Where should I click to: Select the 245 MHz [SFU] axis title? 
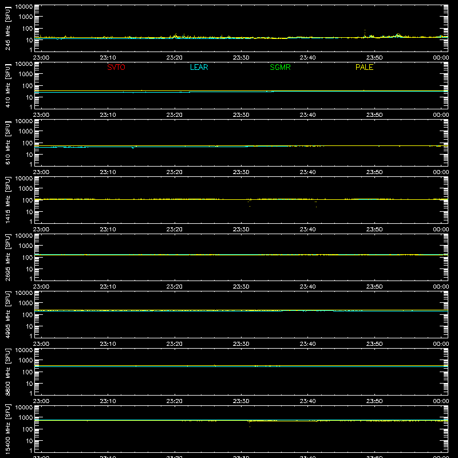(x=8, y=28)
